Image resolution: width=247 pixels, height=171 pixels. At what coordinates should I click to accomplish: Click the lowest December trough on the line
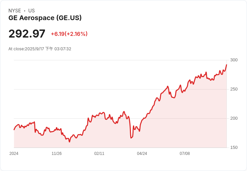click(x=69, y=142)
